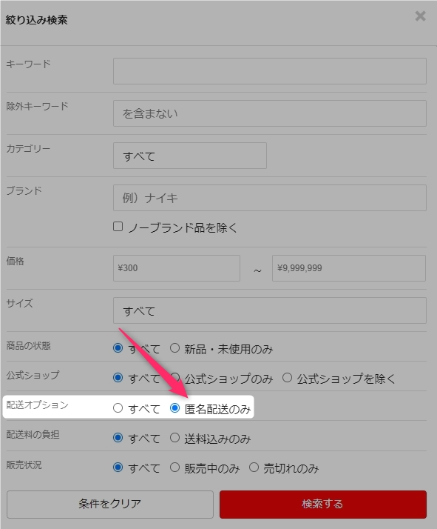
Task: Click the red 検索する button
Action: coord(323,505)
